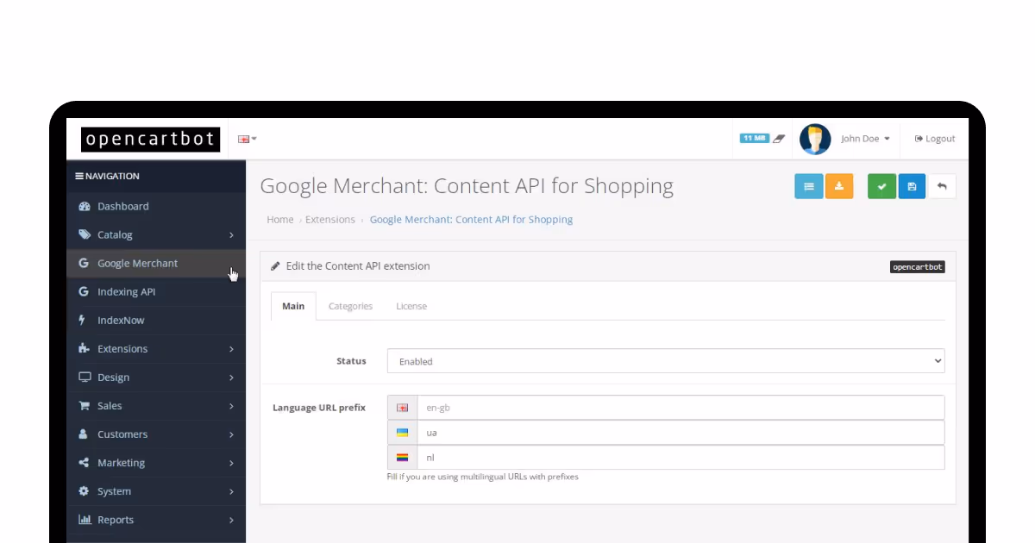
Task: Click the orange download button
Action: click(839, 186)
